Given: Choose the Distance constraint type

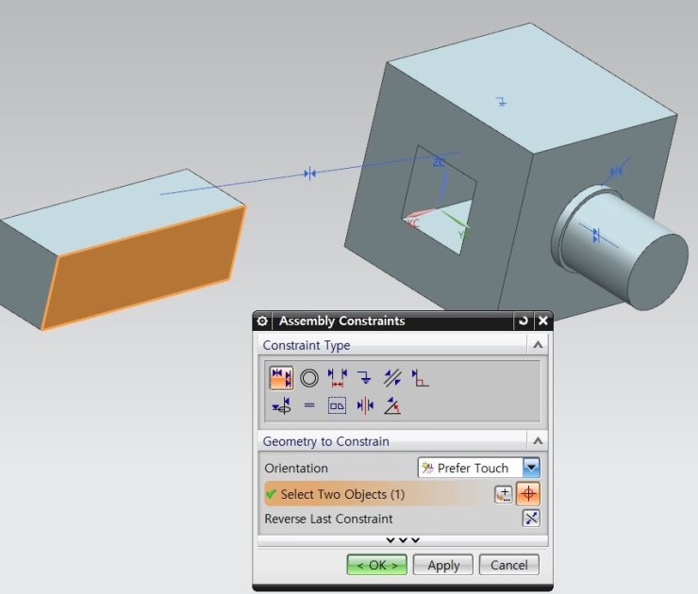Looking at the screenshot, I should click(x=337, y=378).
